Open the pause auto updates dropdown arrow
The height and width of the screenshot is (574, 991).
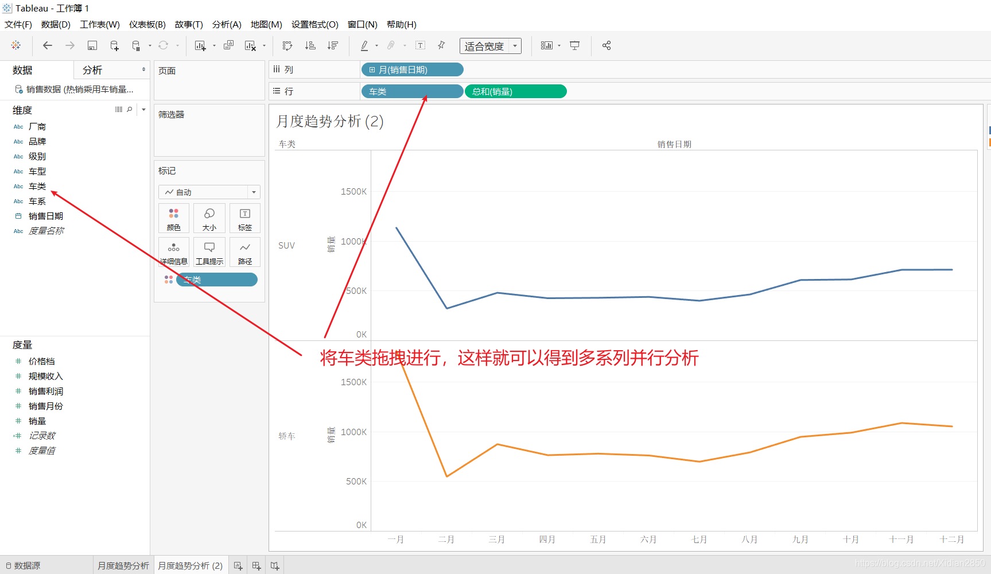point(150,46)
